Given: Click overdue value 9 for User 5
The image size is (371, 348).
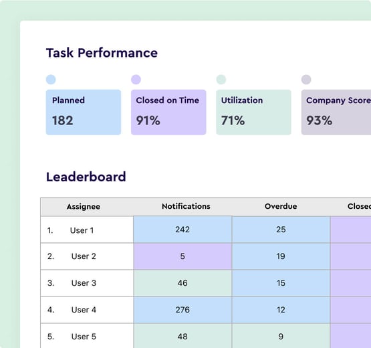Looking at the screenshot, I should [281, 336].
